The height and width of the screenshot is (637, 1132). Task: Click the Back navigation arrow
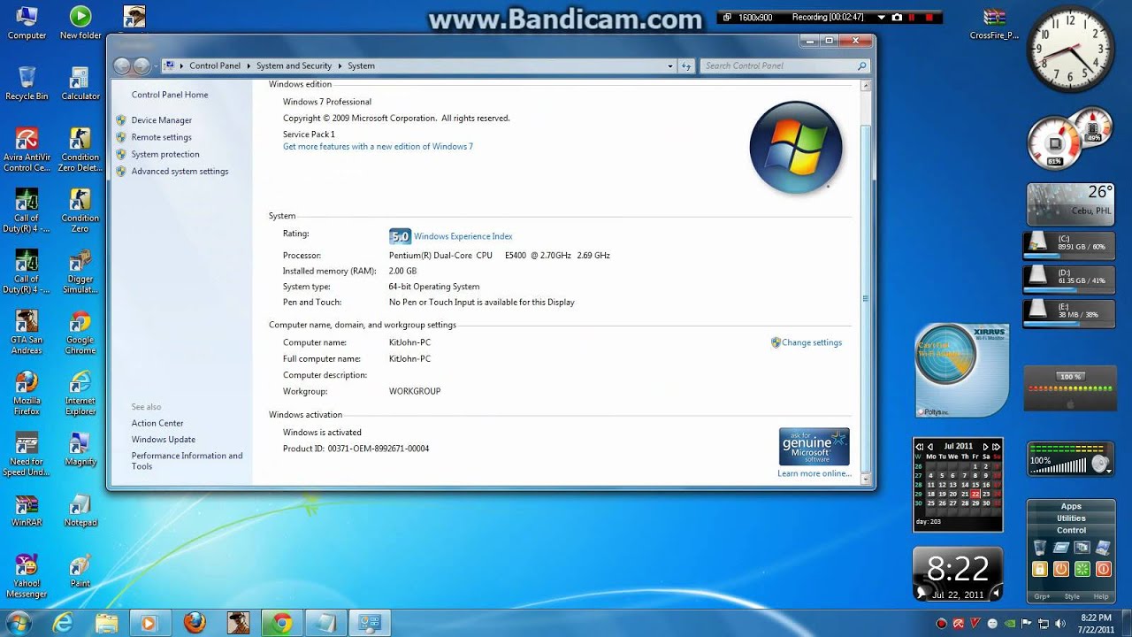122,65
